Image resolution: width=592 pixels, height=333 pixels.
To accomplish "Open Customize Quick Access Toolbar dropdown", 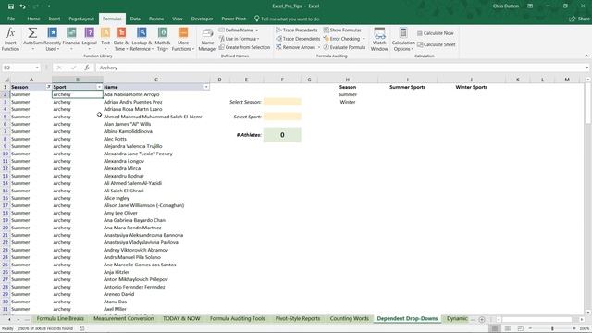I will [x=49, y=6].
